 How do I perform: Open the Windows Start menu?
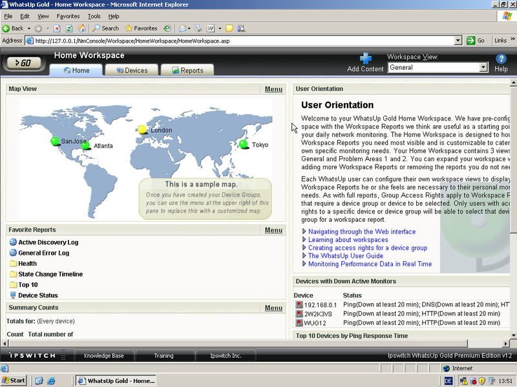14,381
